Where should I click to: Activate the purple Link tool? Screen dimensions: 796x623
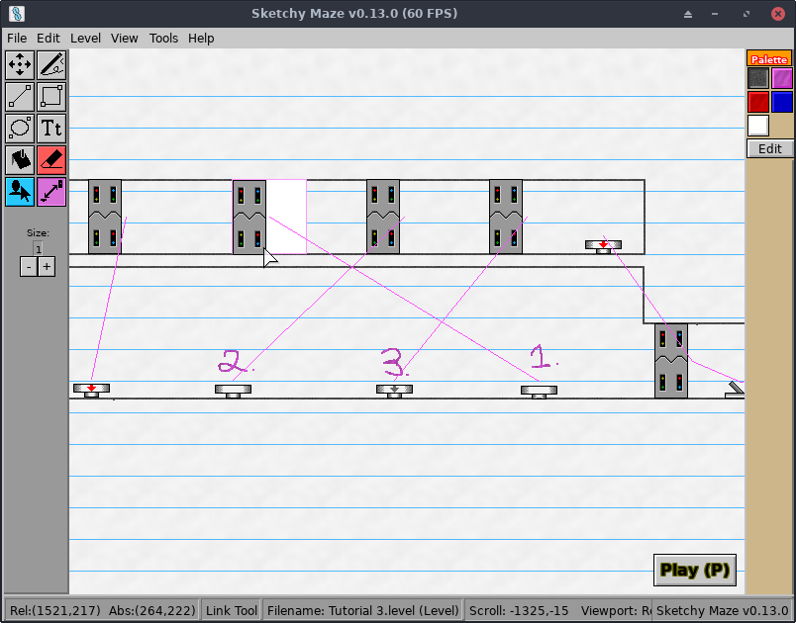[51, 191]
